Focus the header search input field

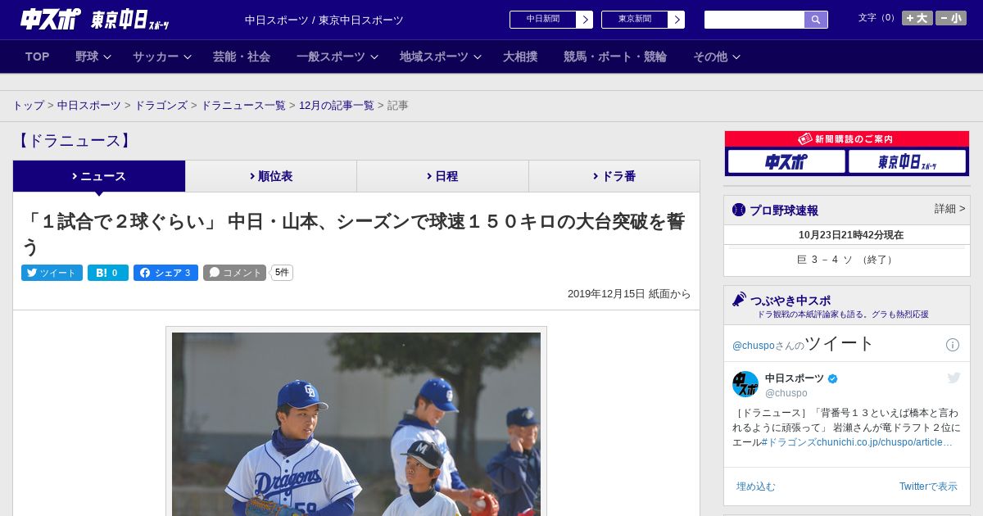pos(754,20)
